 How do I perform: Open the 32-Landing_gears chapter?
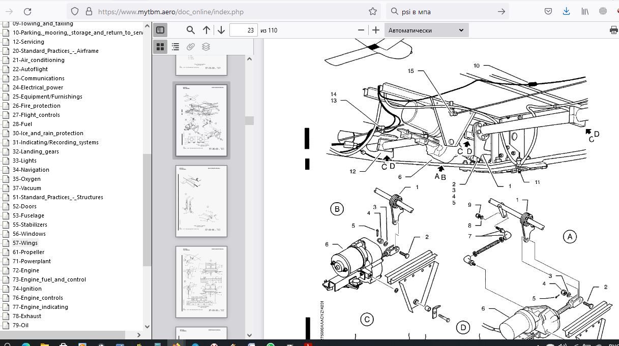tap(36, 151)
